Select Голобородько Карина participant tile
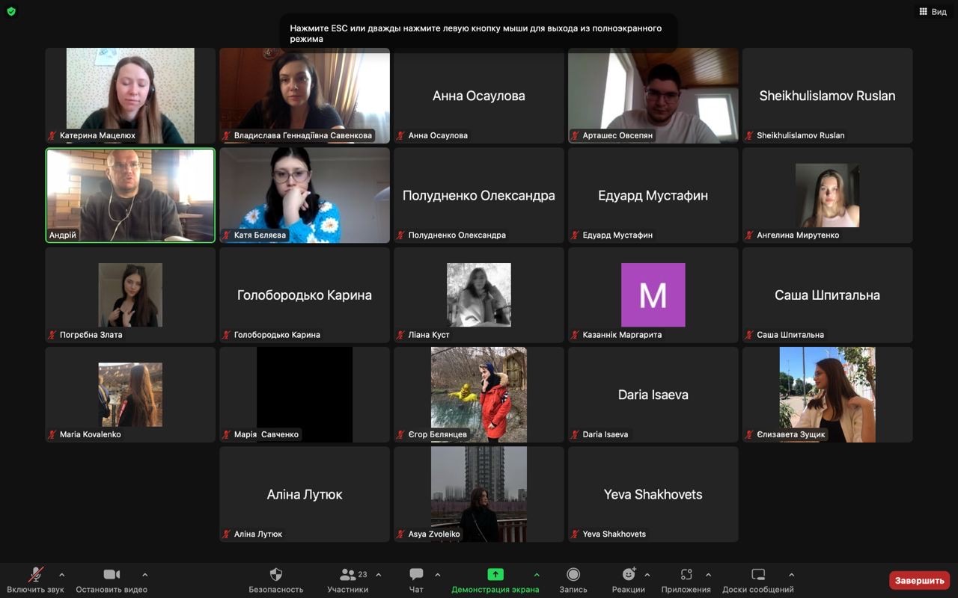This screenshot has width=958, height=598. pyautogui.click(x=305, y=295)
